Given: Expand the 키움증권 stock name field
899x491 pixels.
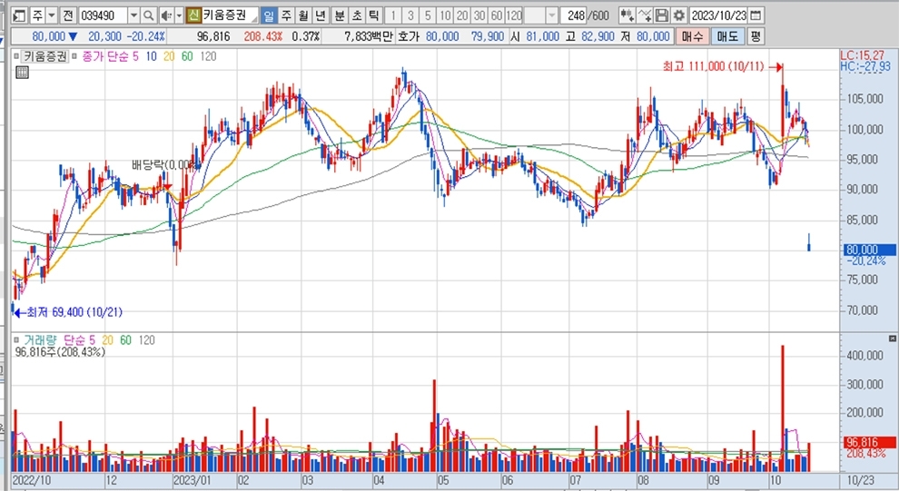Looking at the screenshot, I should 230,15.
